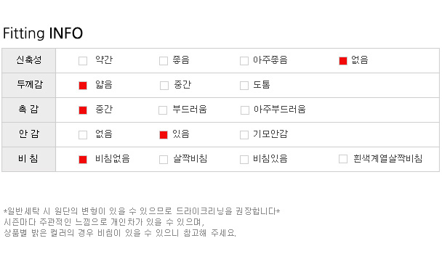Tick the 비침있음 checkbox
The width and height of the screenshot is (442, 262).
point(244,160)
